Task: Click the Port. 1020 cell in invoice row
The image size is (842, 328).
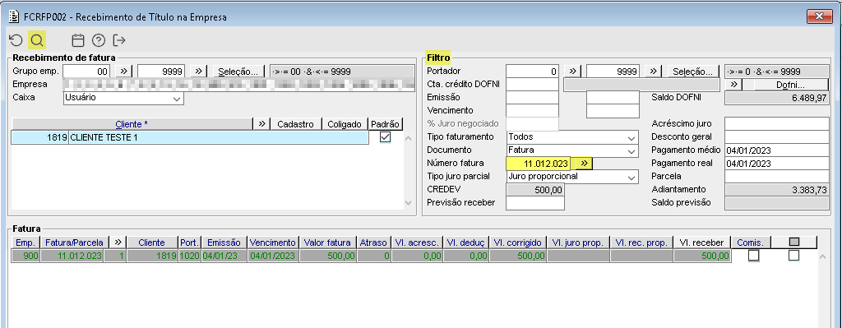Action: point(190,256)
